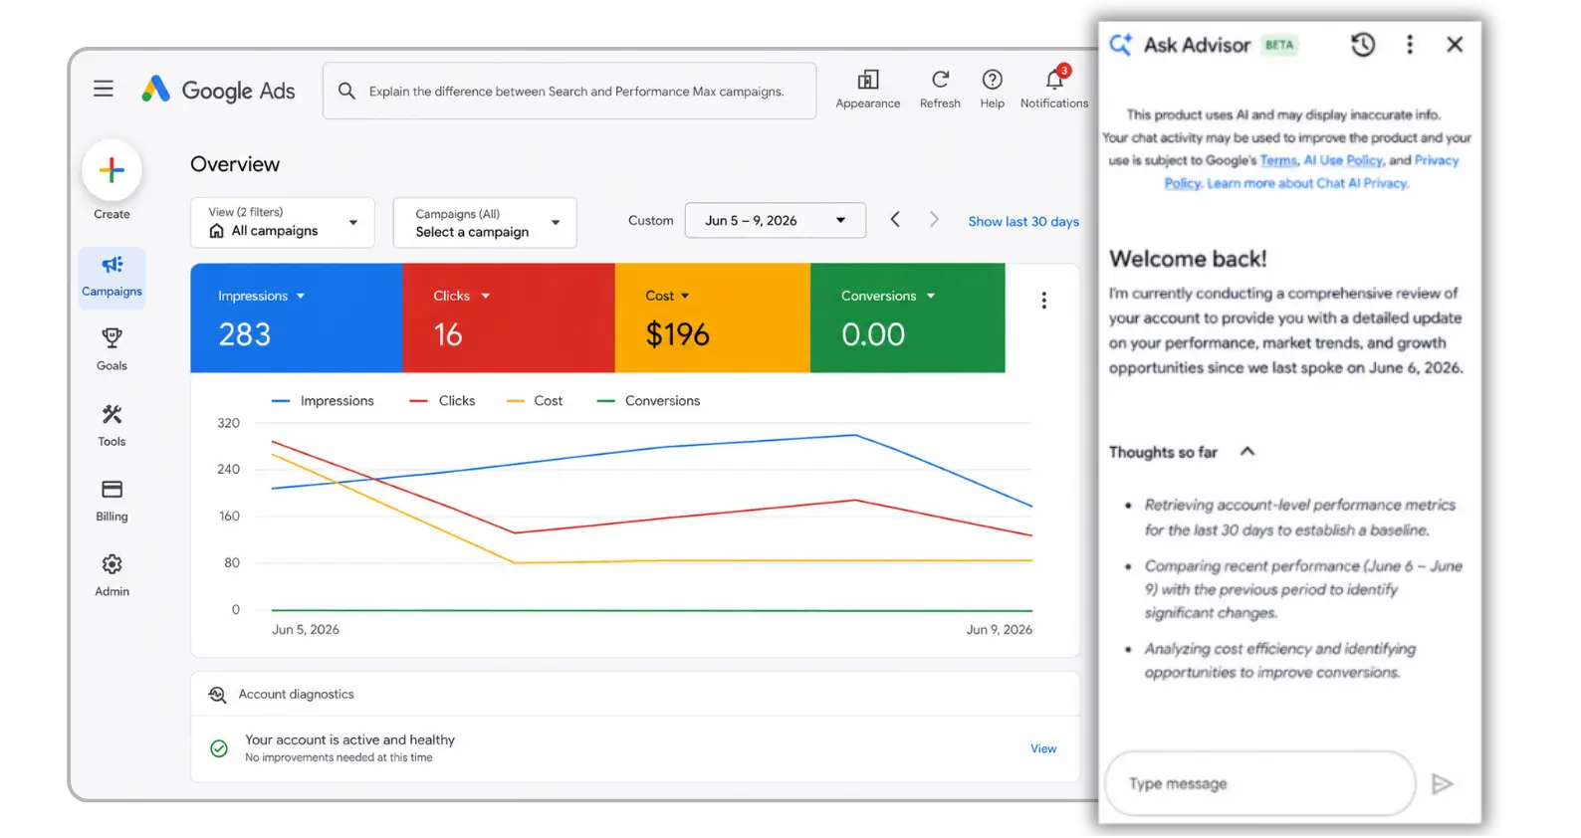Click the search magnifier icon
Viewport: 1581px width, 838px height.
click(346, 91)
